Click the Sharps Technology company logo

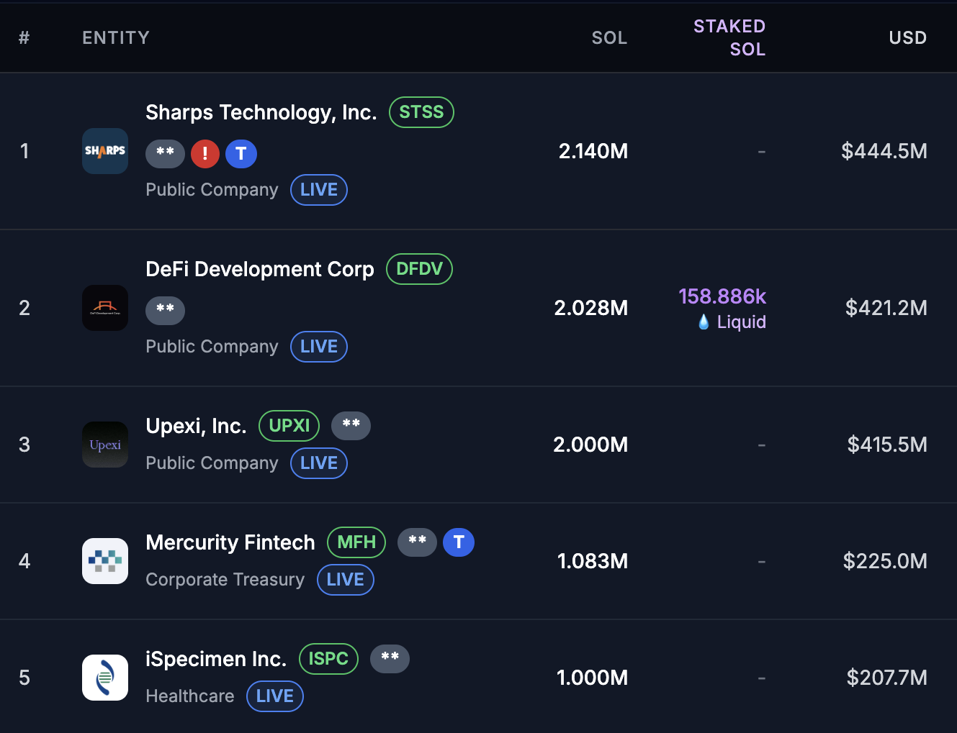point(105,151)
